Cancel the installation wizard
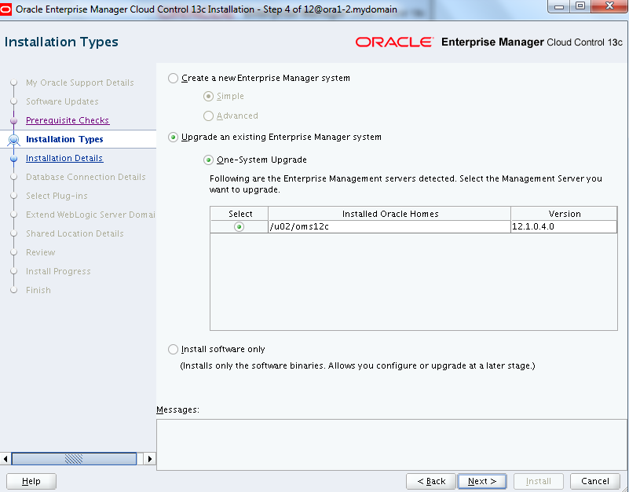629x492 pixels. pyautogui.click(x=594, y=481)
